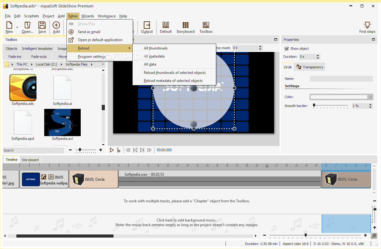Click the fx effect icon on wallpaper clip
The image size is (381, 249).
51,177
